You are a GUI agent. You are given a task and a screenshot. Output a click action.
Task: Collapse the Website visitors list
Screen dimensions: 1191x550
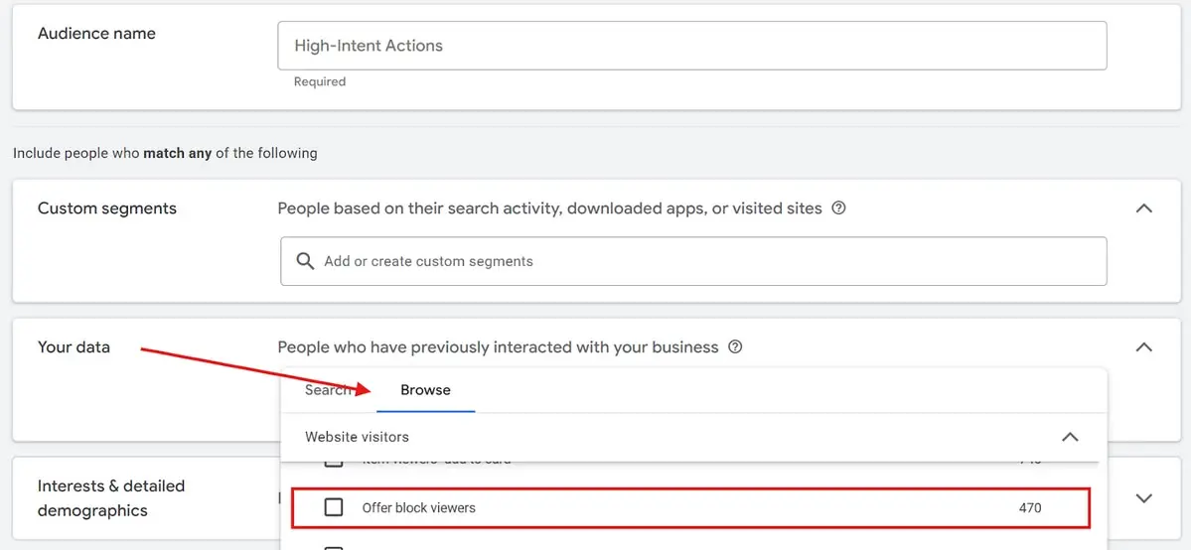[1070, 437]
